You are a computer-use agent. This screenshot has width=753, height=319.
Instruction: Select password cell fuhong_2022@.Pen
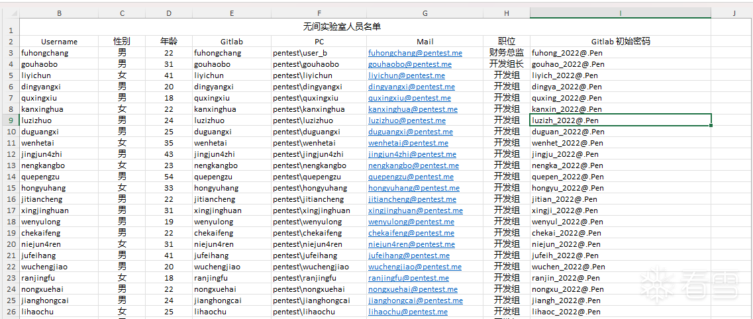[621, 53]
